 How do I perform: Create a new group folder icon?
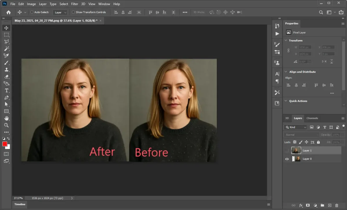[322, 205]
